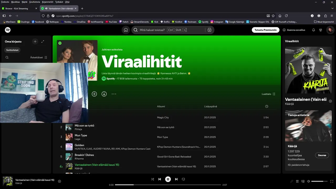Open Muokkaa menu
Viewport: 336px width, 189px height.
click(15, 2)
